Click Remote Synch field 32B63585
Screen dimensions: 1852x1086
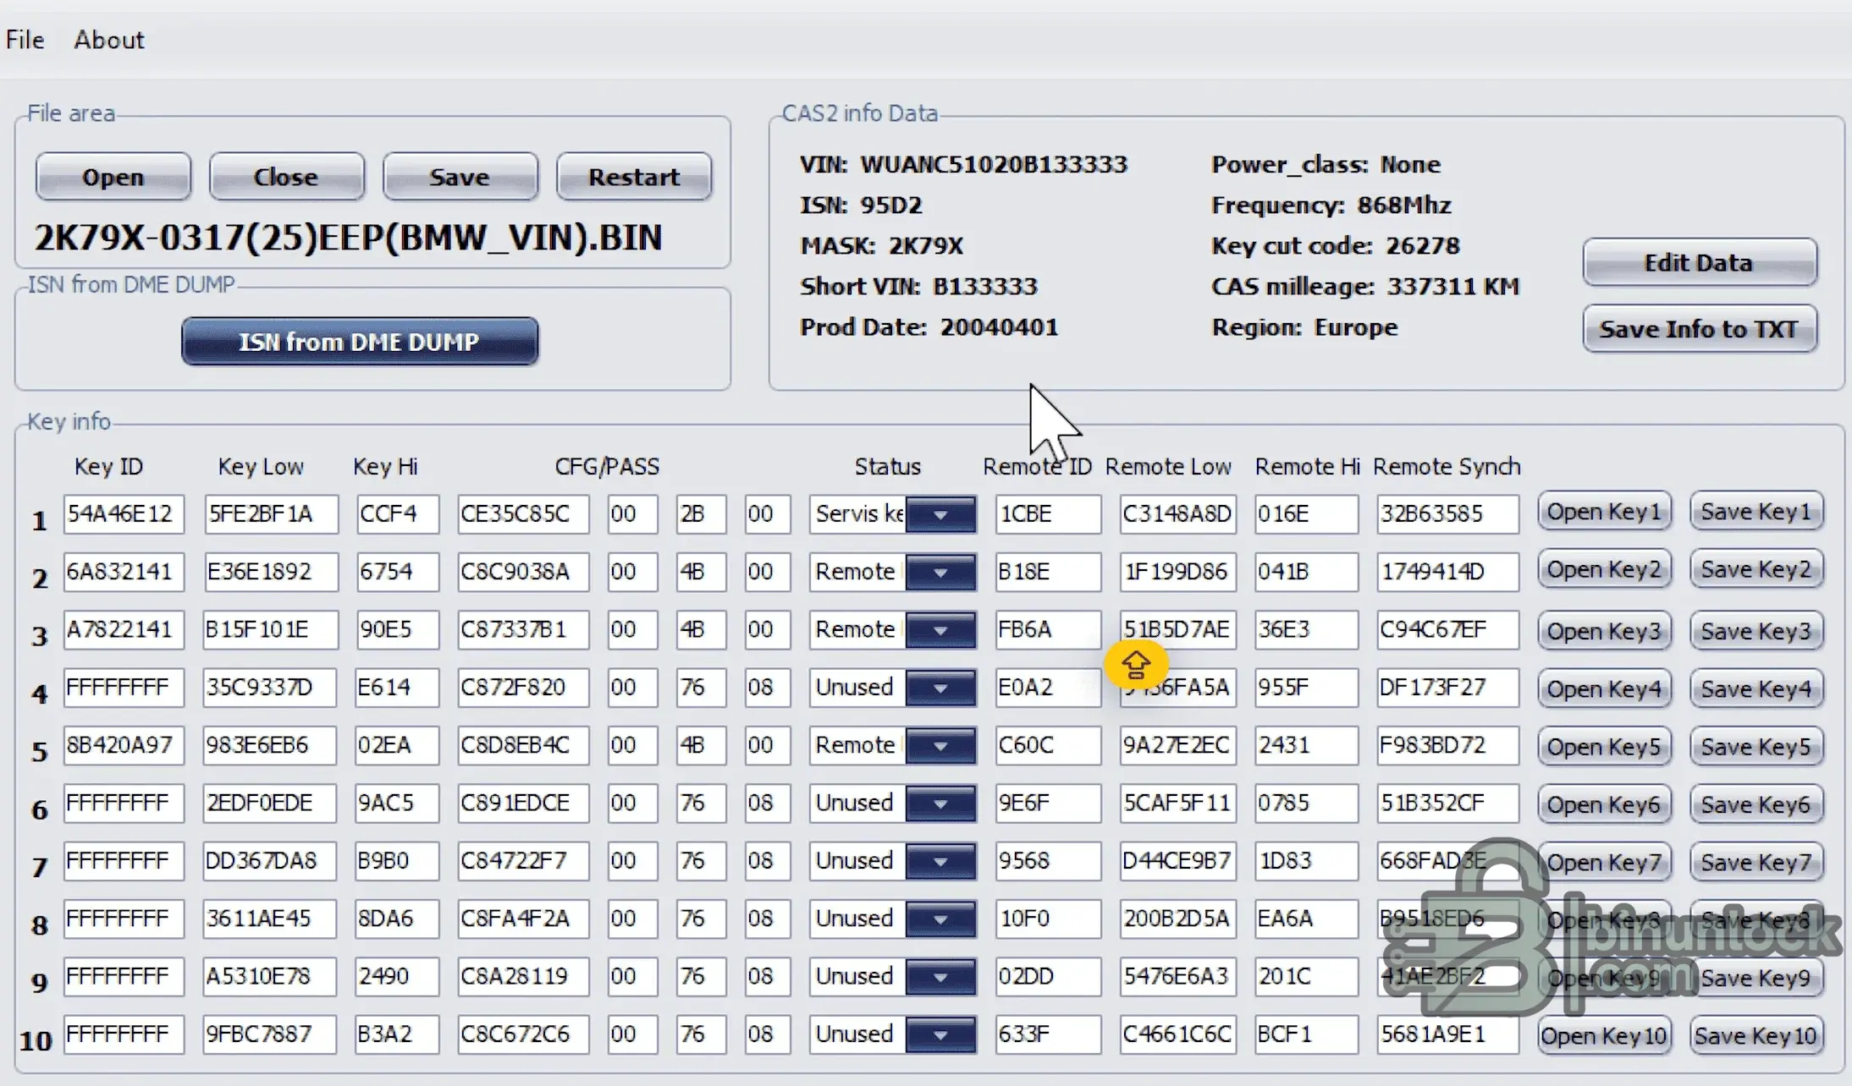pos(1447,514)
